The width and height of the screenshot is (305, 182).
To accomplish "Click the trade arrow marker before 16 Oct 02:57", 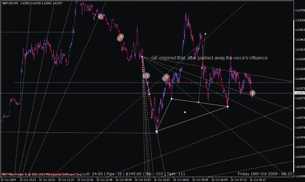I will tap(166, 77).
